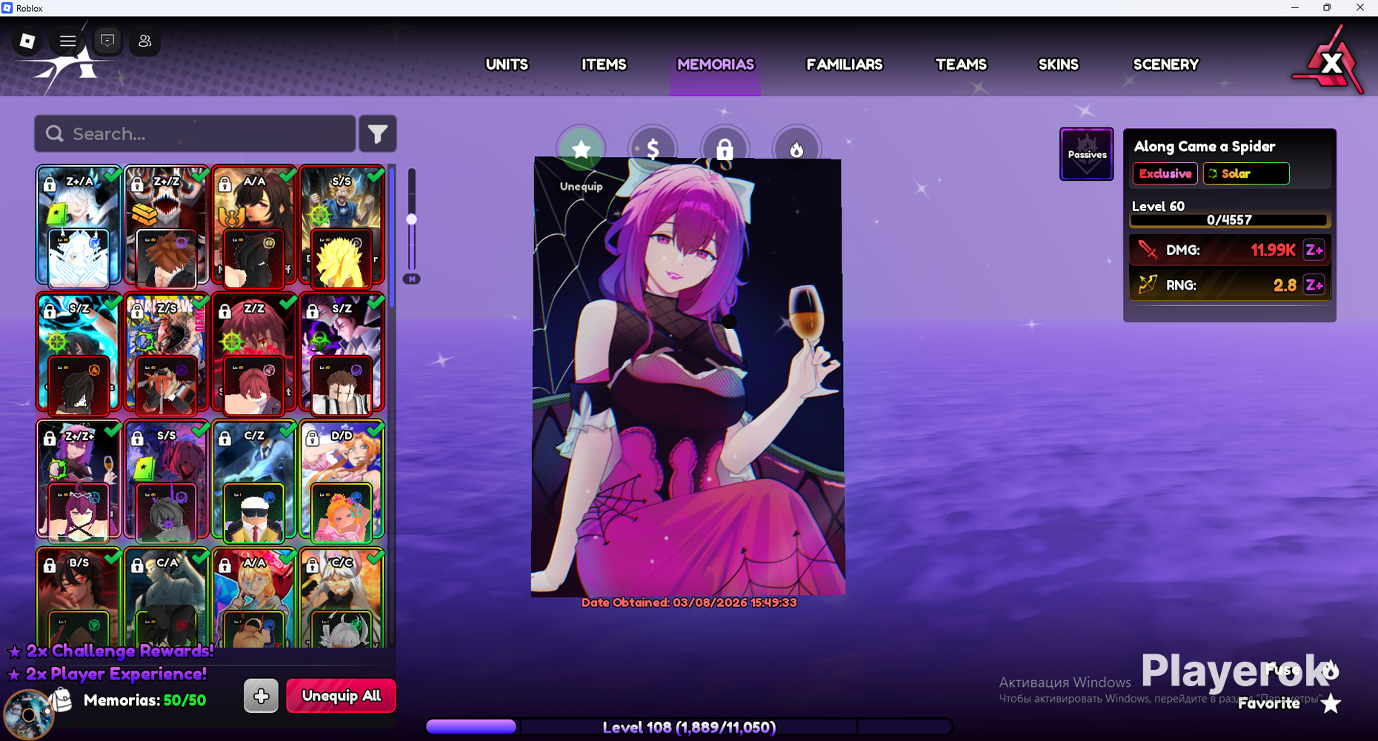Select the Z/S memoria card
1378x741 pixels.
(166, 353)
